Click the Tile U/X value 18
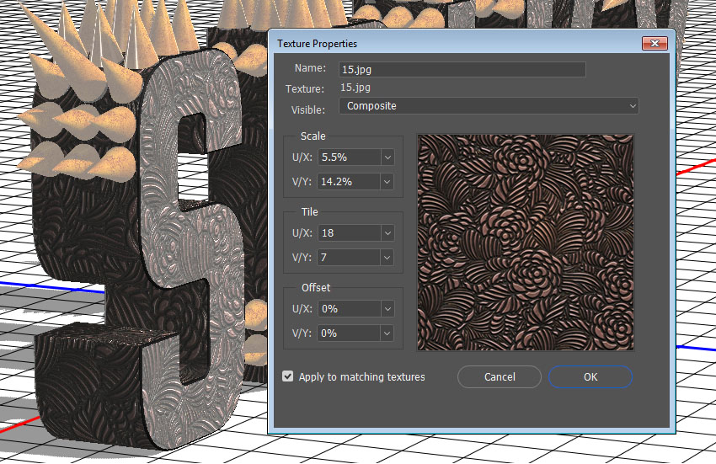The image size is (716, 464). tap(350, 233)
